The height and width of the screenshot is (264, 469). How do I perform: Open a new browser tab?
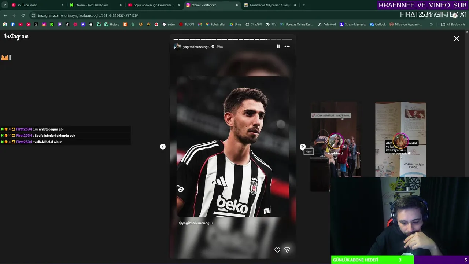304,5
